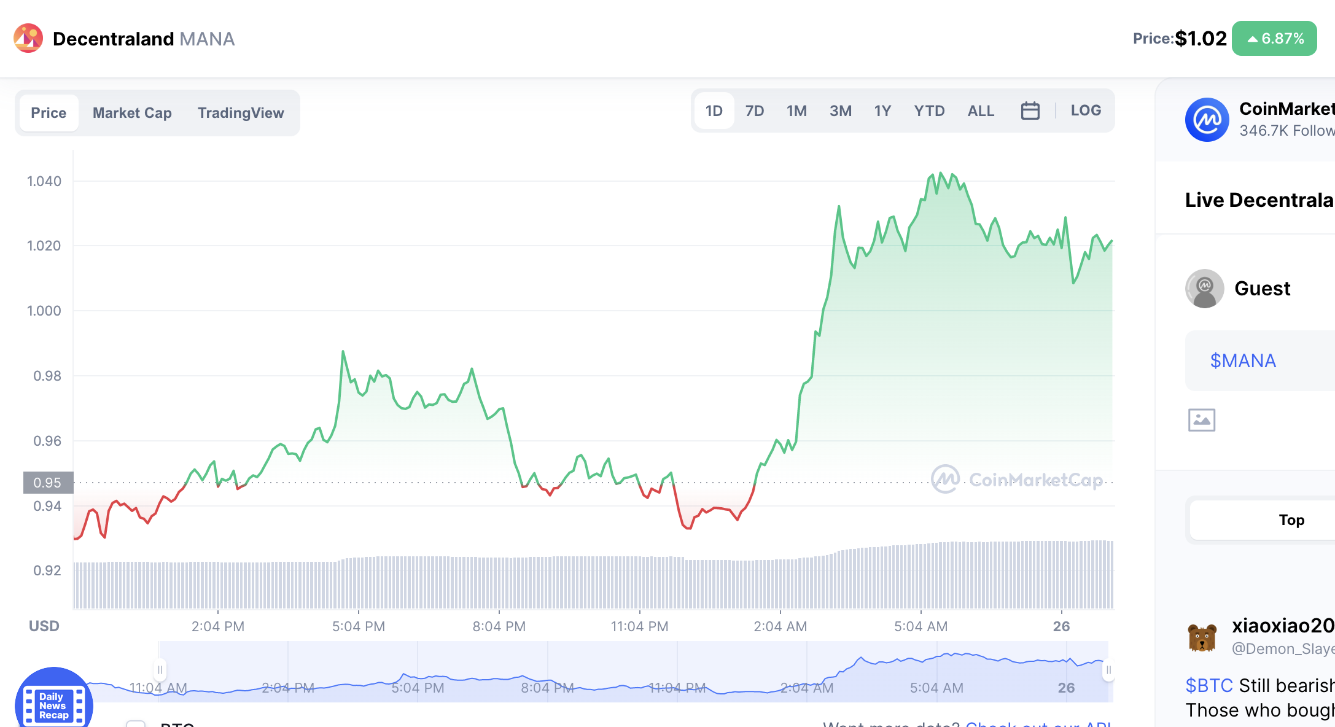Switch to the TradingView tab

[241, 113]
